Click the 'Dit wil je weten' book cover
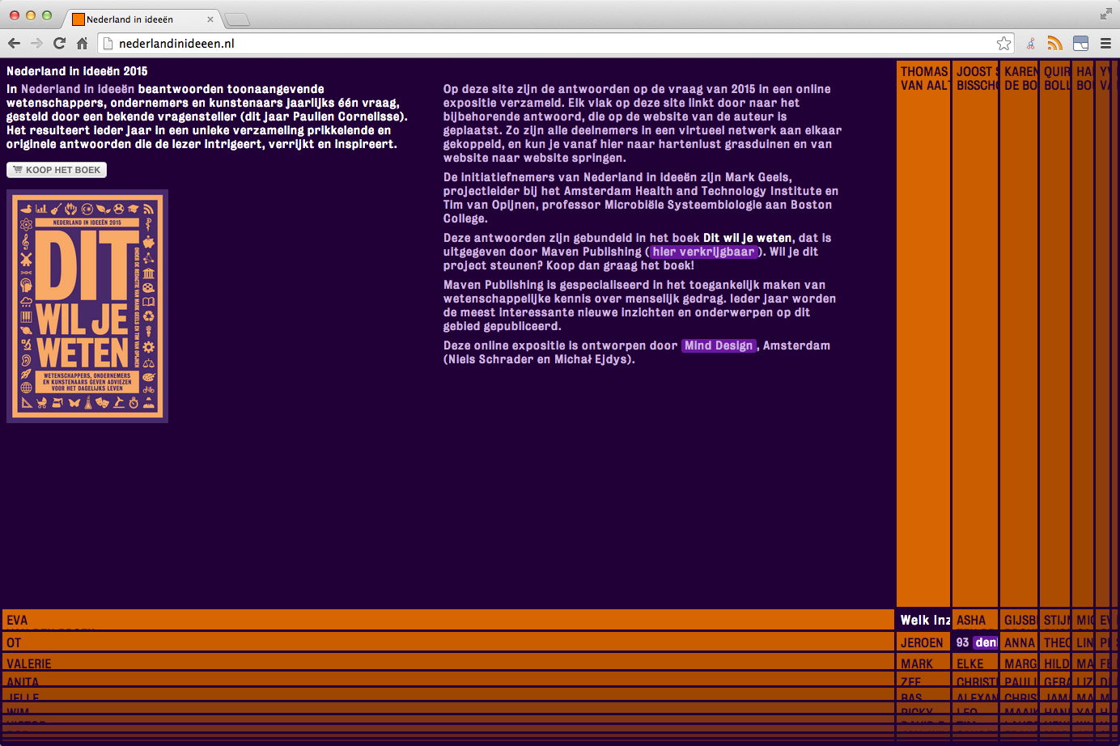The height and width of the screenshot is (746, 1120). coord(87,306)
